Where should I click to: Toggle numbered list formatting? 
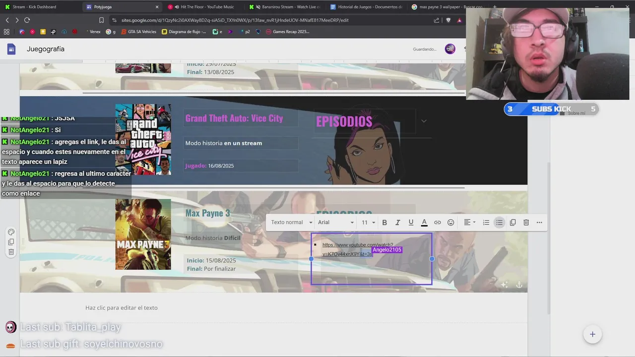[486, 223]
